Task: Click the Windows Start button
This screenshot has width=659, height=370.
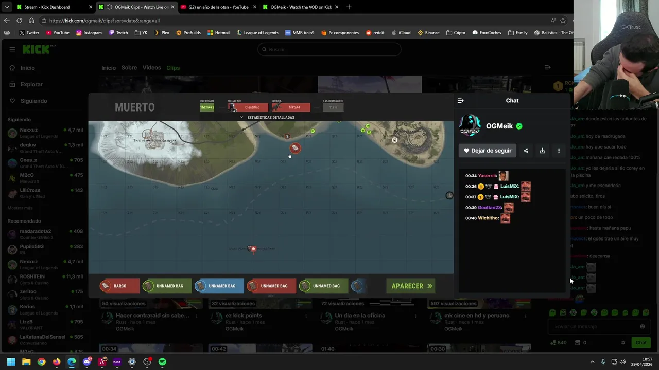Action: [11, 362]
